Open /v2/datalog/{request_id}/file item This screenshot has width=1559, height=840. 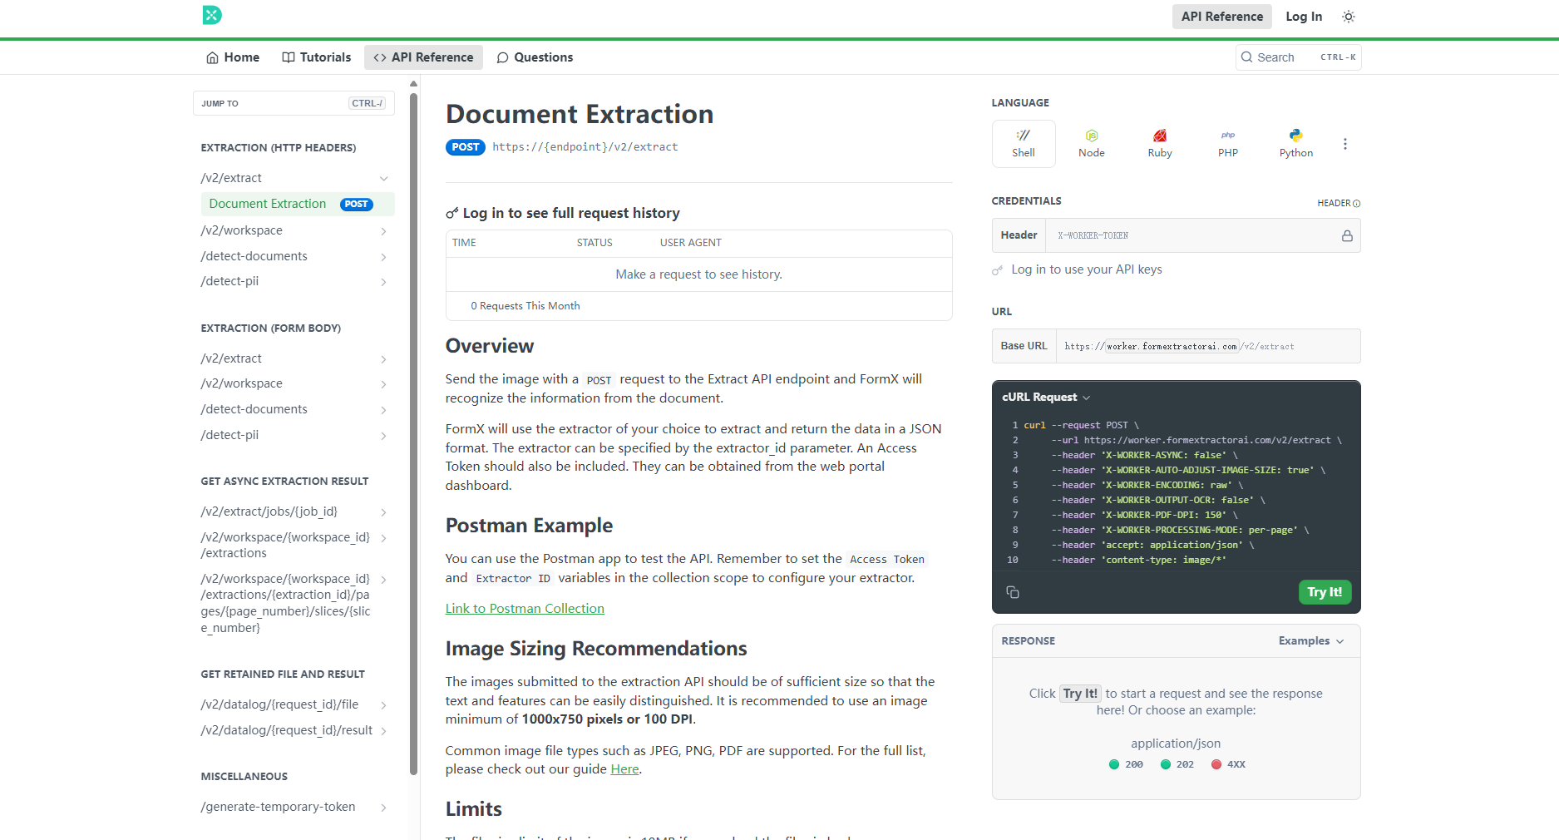click(x=294, y=704)
